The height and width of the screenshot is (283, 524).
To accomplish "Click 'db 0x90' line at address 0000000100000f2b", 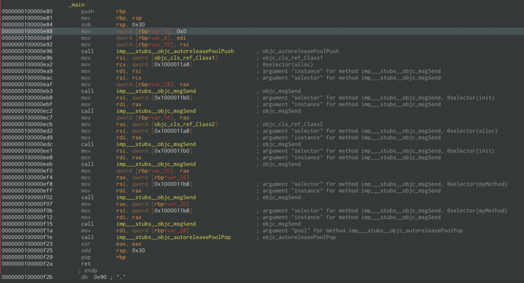I will pos(103,277).
